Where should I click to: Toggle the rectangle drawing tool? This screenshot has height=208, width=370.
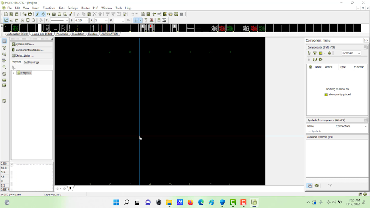coord(28,20)
